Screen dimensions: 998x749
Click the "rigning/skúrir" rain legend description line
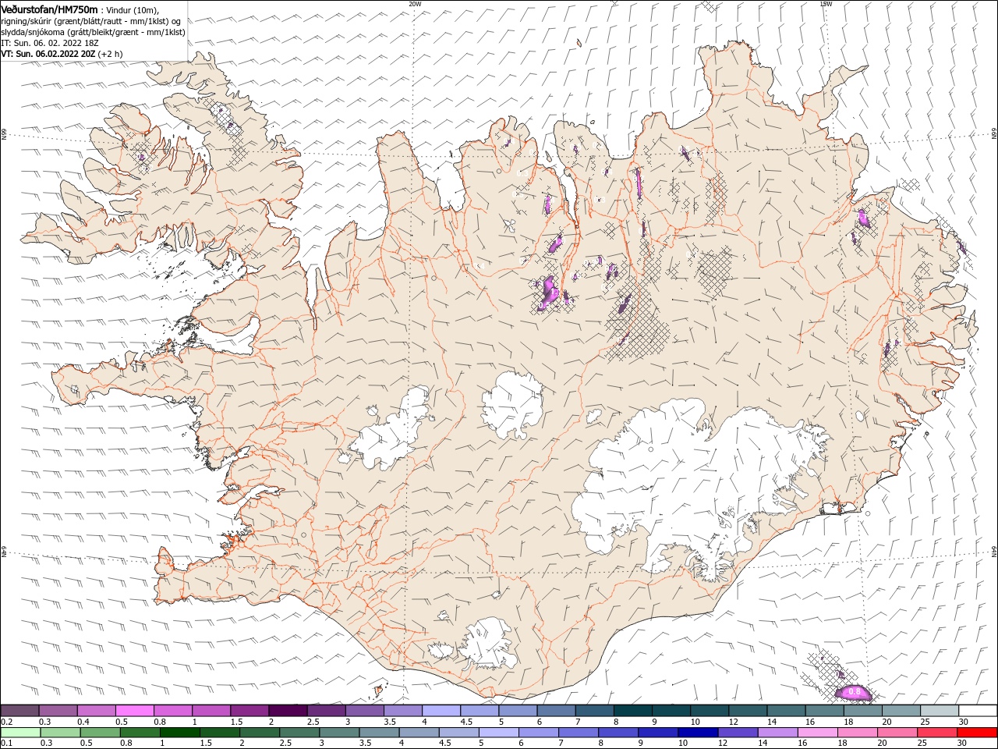[x=92, y=21]
